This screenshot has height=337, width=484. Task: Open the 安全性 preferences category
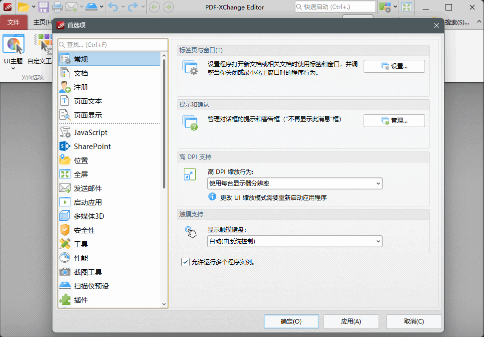click(x=109, y=230)
